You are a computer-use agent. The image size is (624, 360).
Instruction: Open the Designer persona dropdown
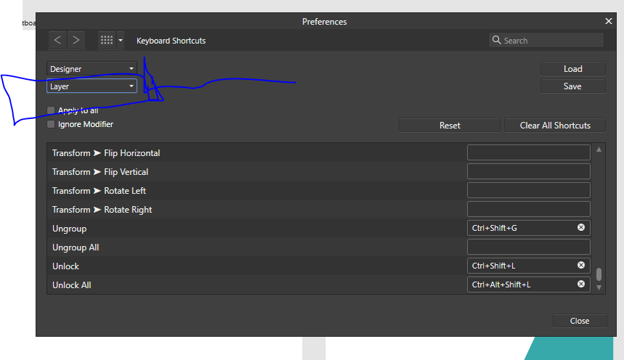92,69
